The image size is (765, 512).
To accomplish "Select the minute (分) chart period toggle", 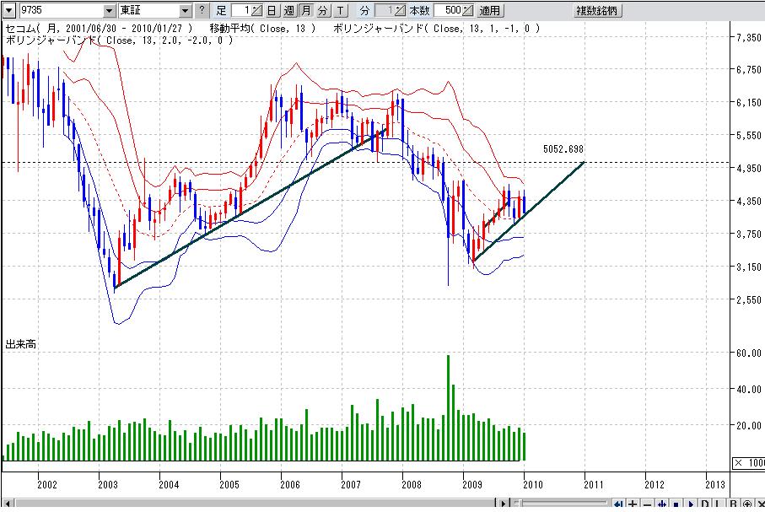I will click(x=322, y=11).
